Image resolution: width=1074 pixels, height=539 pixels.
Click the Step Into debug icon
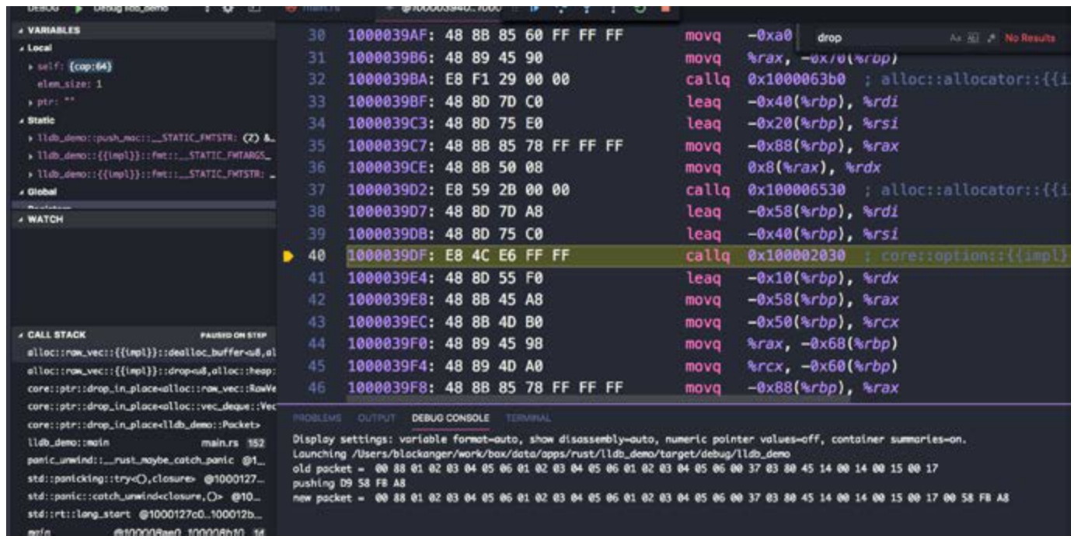(x=588, y=9)
